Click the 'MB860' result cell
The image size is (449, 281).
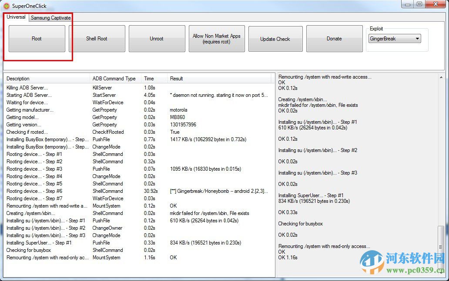178,118
